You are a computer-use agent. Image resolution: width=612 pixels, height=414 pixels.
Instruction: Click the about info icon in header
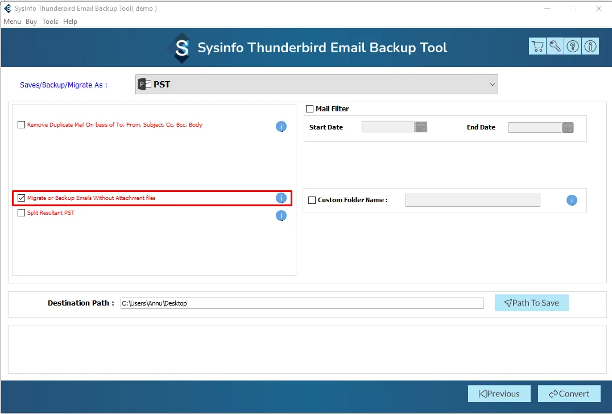tap(590, 47)
